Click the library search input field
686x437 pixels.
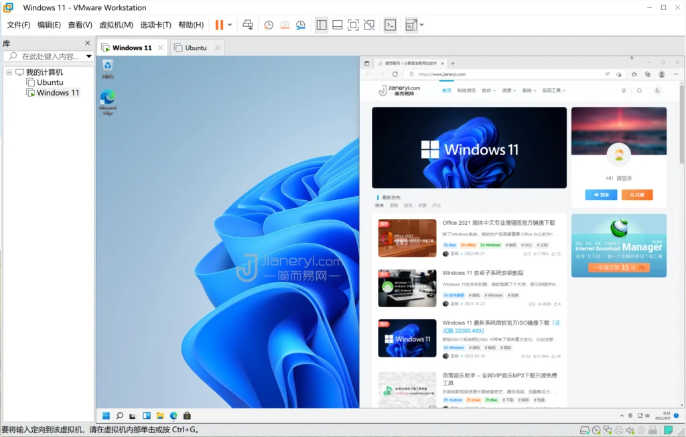coord(48,56)
